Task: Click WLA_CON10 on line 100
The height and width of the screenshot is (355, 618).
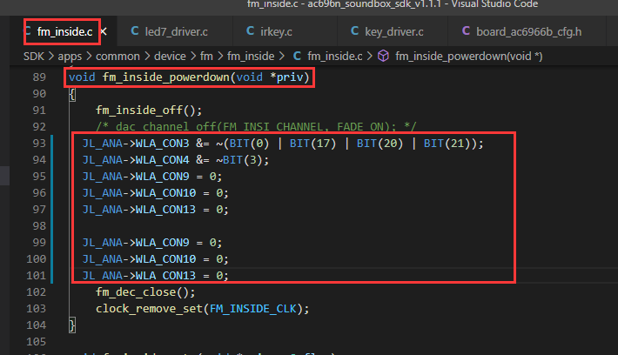Action: 165,259
